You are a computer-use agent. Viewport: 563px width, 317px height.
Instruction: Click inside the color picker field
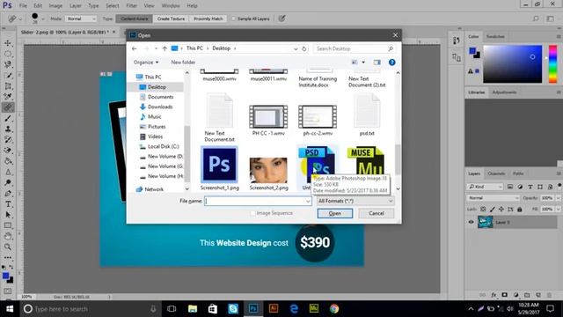pos(512,64)
